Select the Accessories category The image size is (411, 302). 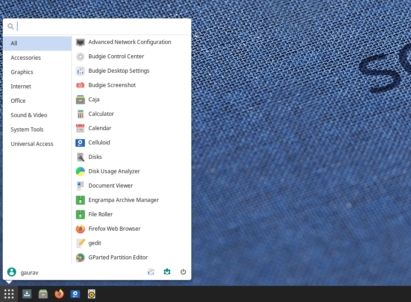pyautogui.click(x=37, y=58)
